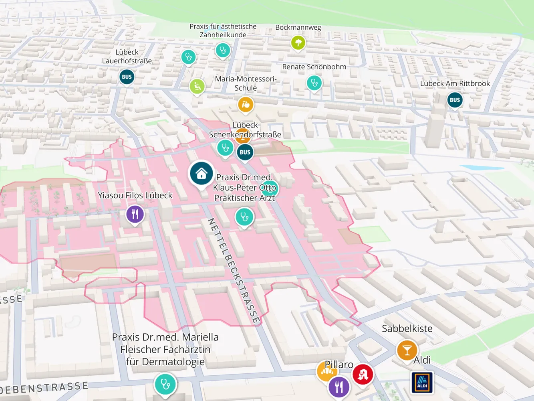Select the Renate Schönbohm doctor icon
Image resolution: width=534 pixels, height=401 pixels.
[314, 83]
